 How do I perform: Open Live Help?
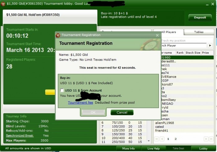(153, 148)
